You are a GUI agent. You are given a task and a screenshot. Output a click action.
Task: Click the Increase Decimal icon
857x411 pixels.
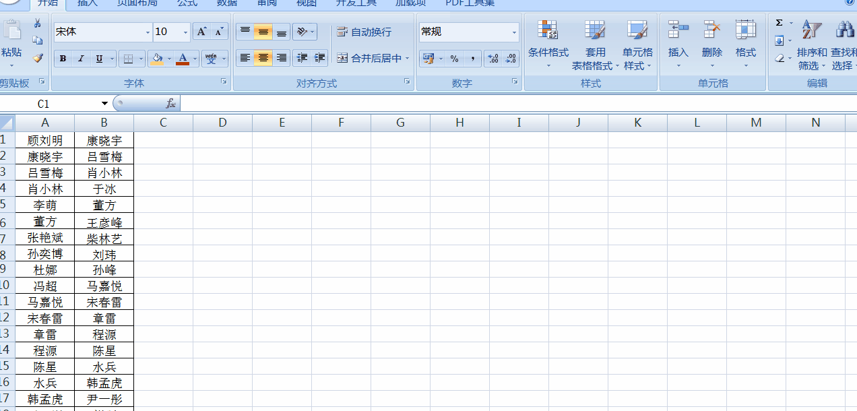click(493, 59)
